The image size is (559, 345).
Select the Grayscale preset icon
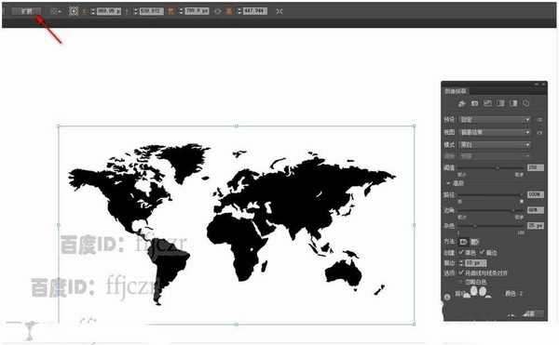pyautogui.click(x=500, y=103)
